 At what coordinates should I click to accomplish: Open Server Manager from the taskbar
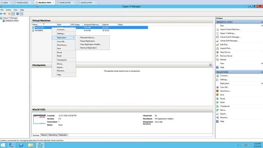click(12, 145)
